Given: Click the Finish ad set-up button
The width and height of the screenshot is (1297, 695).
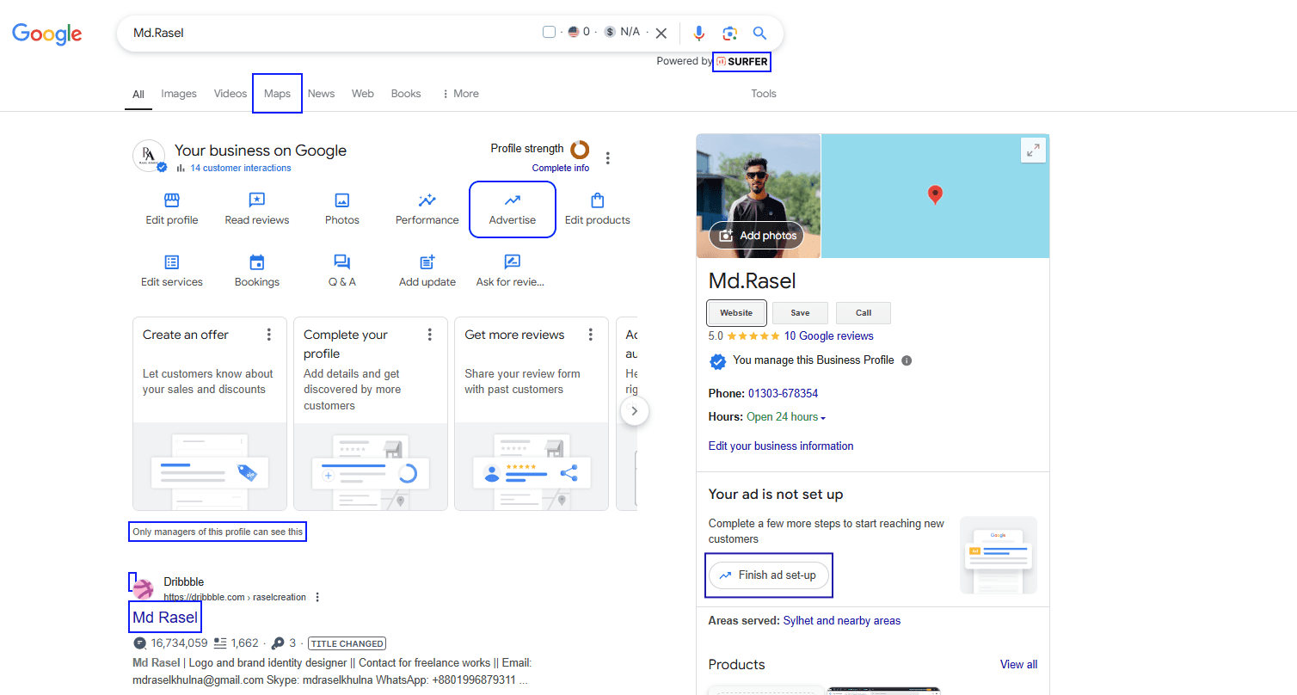Looking at the screenshot, I should pos(768,575).
